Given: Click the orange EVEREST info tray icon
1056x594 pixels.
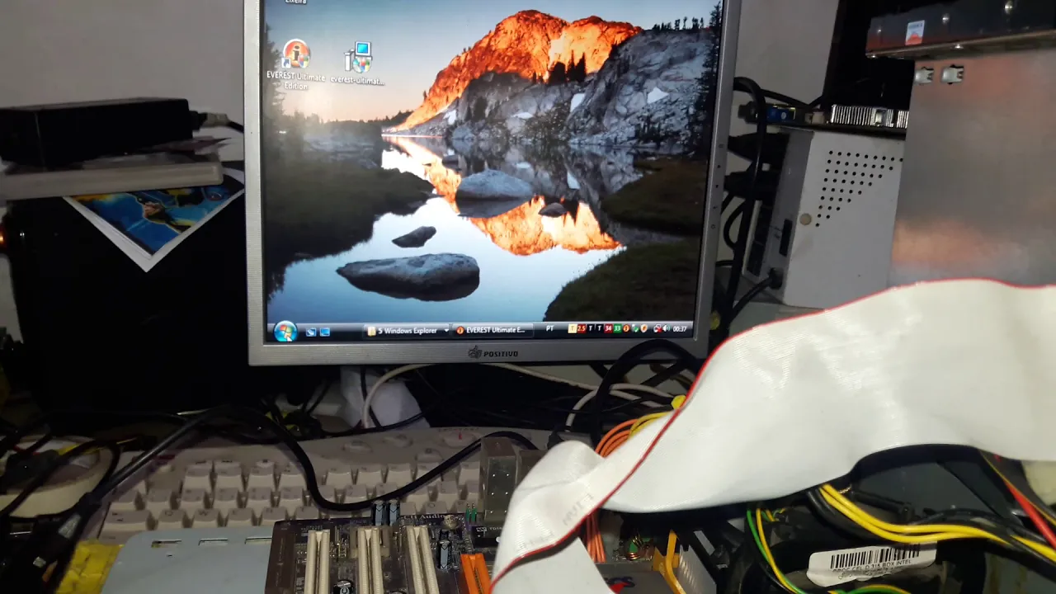Looking at the screenshot, I should click(626, 328).
